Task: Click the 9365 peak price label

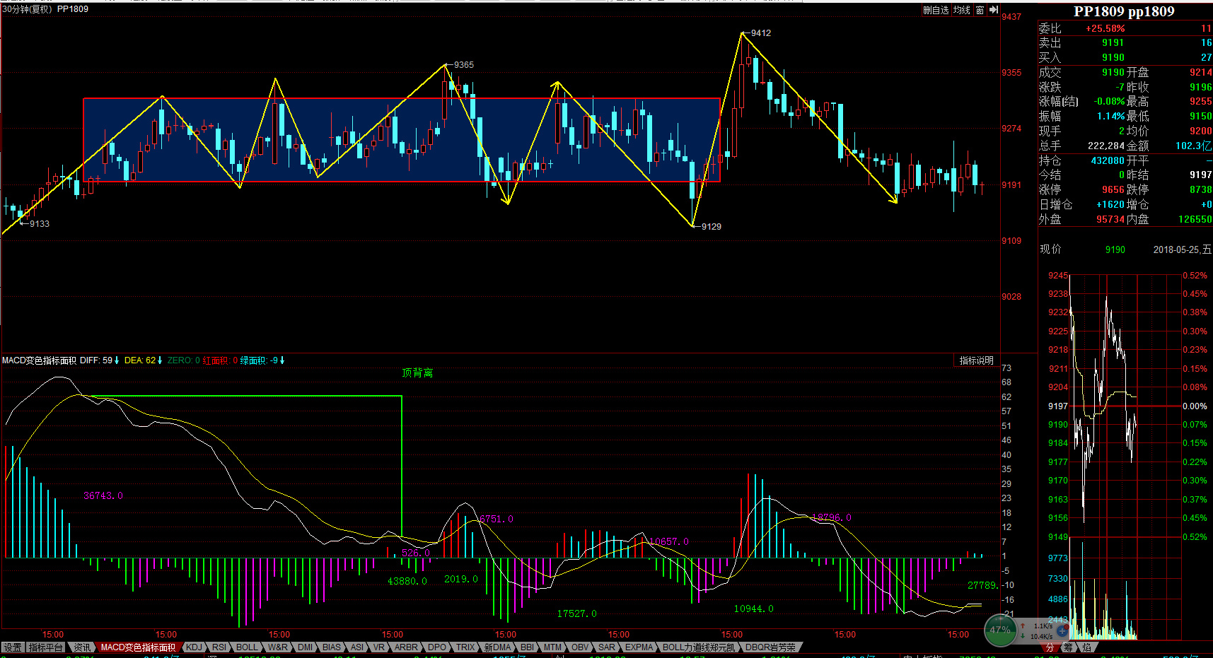Action: click(x=464, y=65)
